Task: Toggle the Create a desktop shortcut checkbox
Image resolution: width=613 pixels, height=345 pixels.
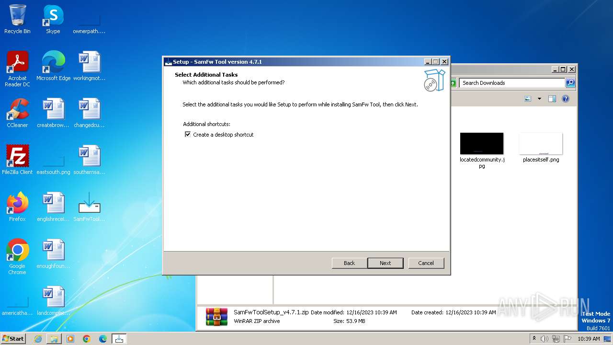Action: pyautogui.click(x=188, y=135)
